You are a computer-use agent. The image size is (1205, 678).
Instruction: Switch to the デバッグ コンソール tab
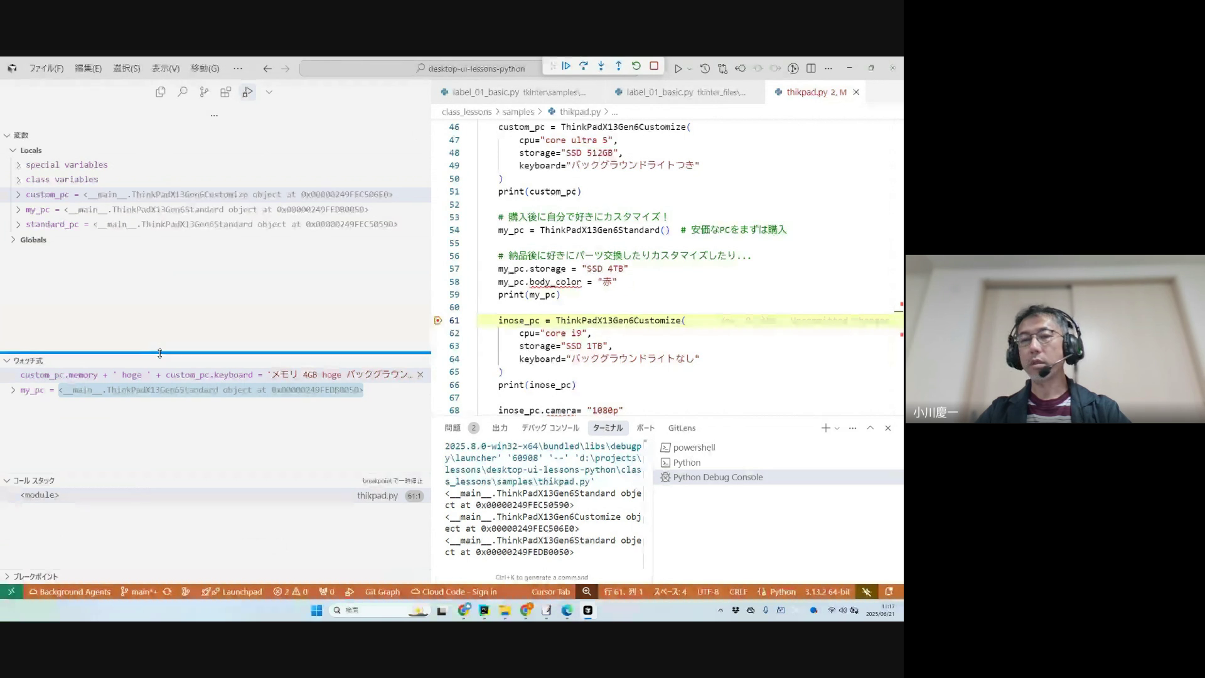click(x=550, y=428)
